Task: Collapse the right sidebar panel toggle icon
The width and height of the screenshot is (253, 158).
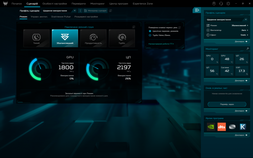Action: tap(197, 10)
